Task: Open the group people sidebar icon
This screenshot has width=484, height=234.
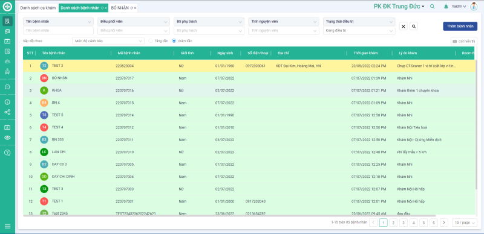Action: (x=7, y=62)
